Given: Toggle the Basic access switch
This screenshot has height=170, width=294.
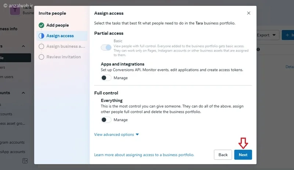Looking at the screenshot, I should click(106, 47).
